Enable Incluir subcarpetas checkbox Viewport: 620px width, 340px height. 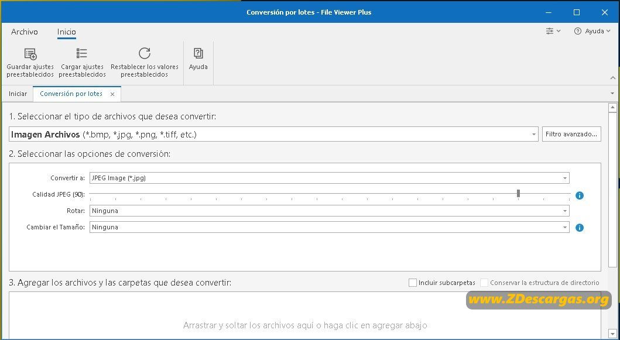pos(412,283)
